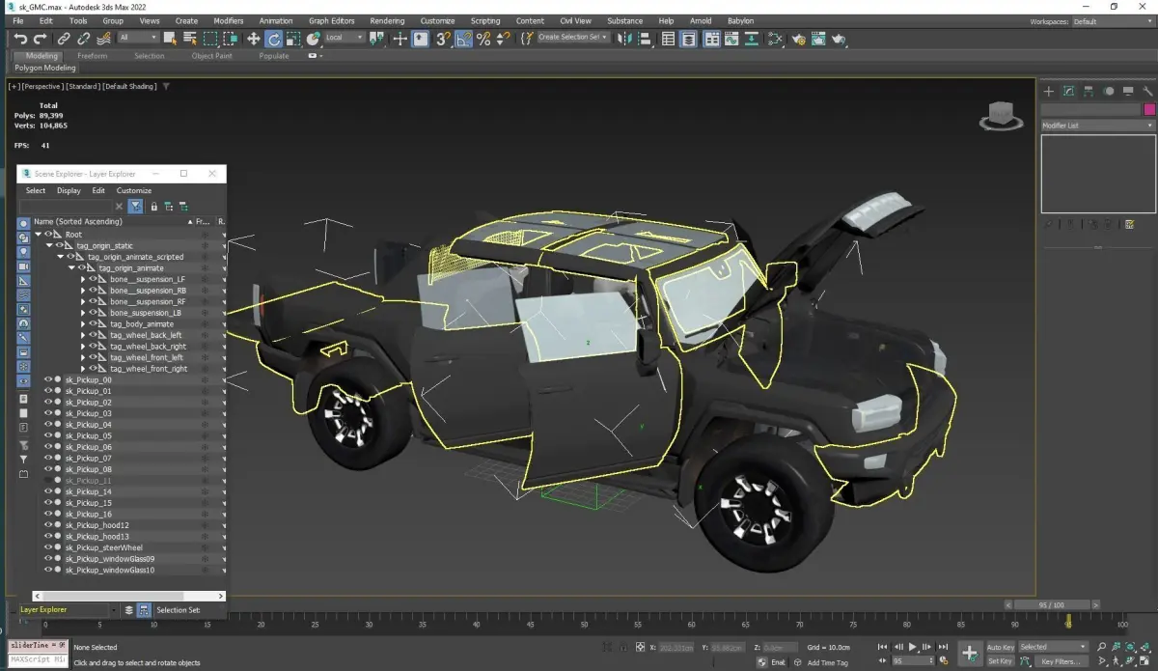Open the Rendering menu
Viewport: 1158px width, 671px height.
click(x=387, y=20)
